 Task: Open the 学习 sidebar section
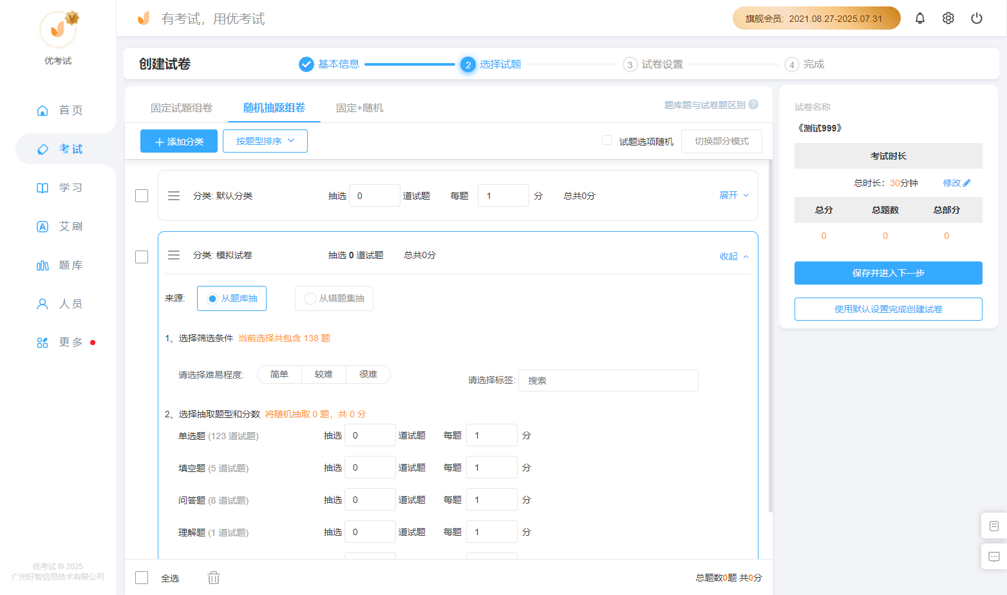pyautogui.click(x=59, y=187)
